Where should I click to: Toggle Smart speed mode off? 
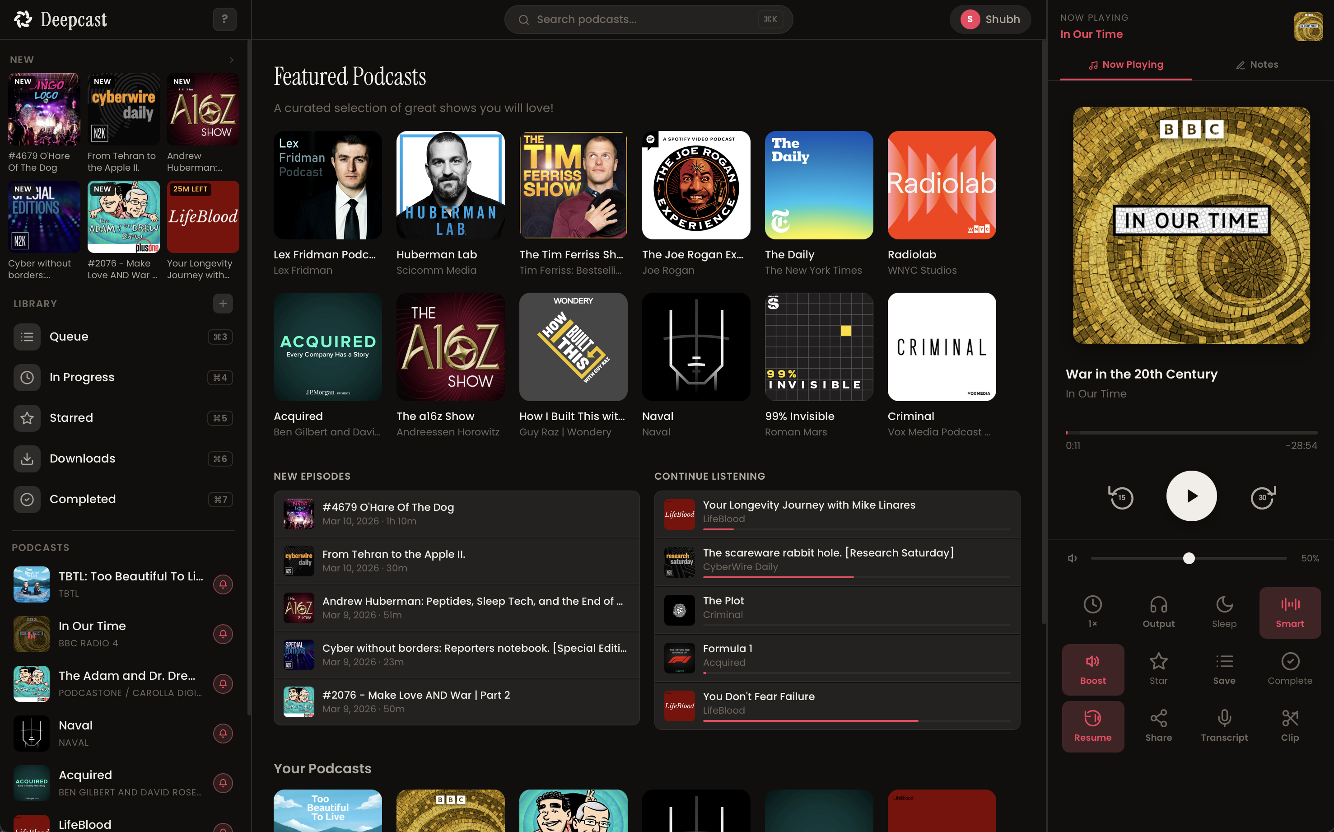1289,612
